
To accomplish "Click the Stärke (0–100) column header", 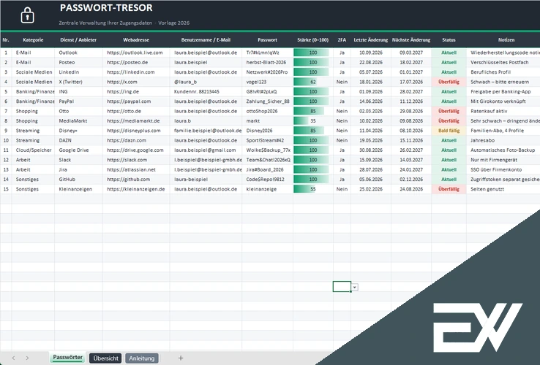I will [x=312, y=40].
